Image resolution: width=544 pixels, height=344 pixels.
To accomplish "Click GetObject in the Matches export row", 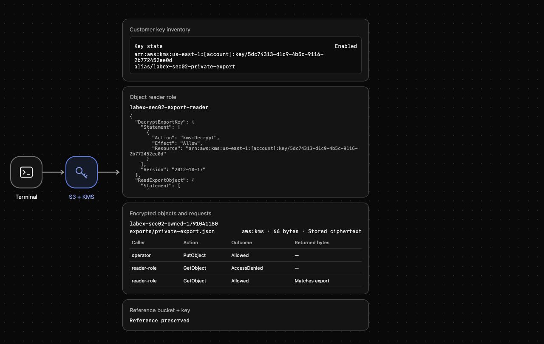I will tap(195, 281).
